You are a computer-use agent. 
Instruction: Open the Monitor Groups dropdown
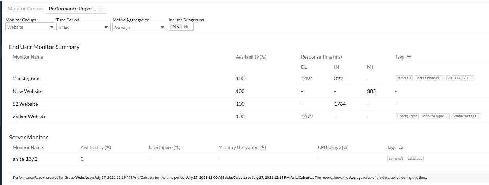click(30, 27)
